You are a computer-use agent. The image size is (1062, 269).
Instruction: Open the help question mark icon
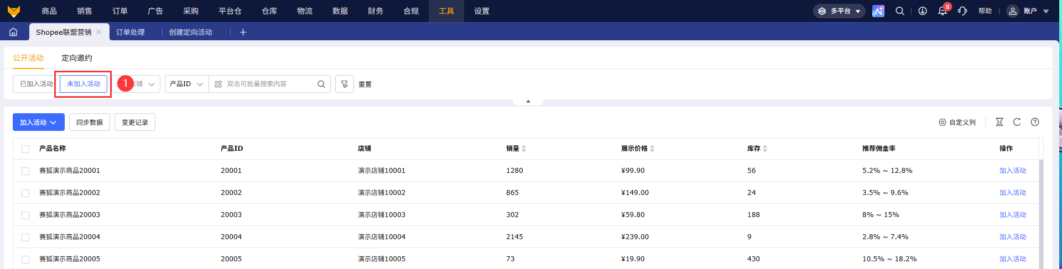[x=1035, y=122]
